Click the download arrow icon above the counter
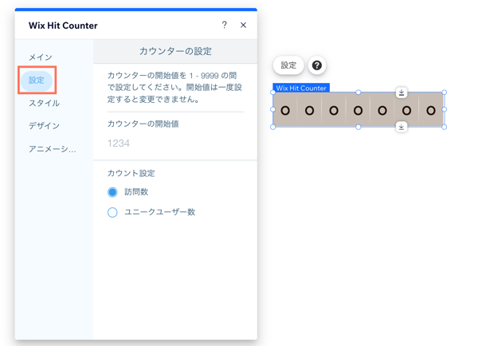478x346 pixels. point(402,92)
